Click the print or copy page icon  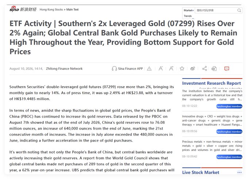click(x=214, y=69)
